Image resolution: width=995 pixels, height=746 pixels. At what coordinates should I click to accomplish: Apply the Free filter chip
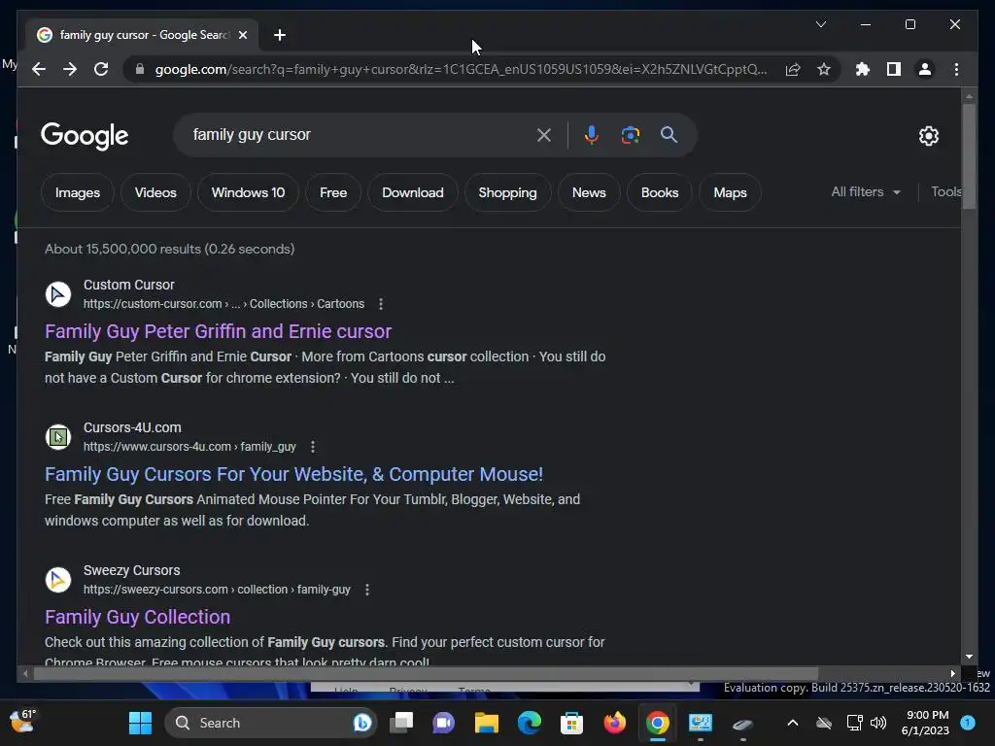333,192
